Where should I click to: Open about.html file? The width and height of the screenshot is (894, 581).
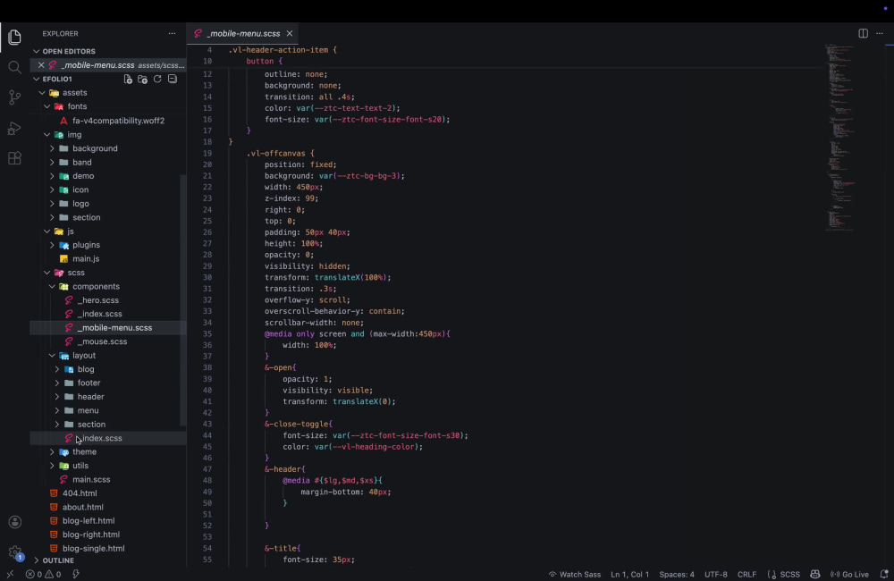pos(82,507)
